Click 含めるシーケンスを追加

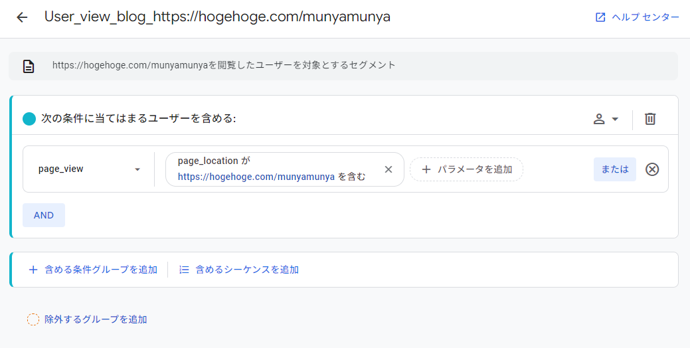coord(239,270)
